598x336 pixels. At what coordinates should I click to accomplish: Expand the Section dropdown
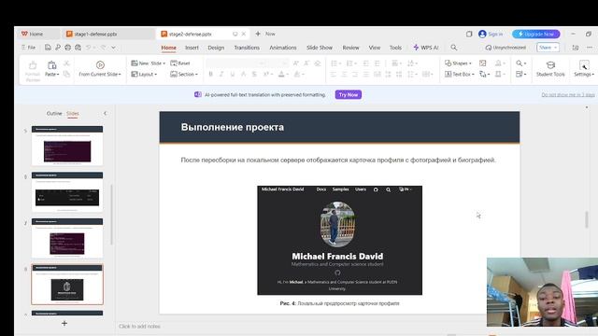[x=196, y=75]
